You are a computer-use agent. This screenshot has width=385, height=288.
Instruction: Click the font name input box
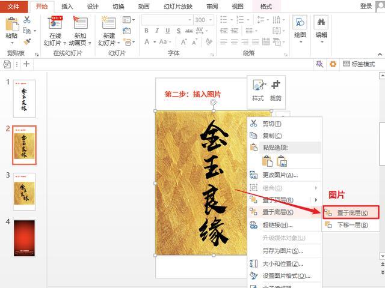coord(167,20)
